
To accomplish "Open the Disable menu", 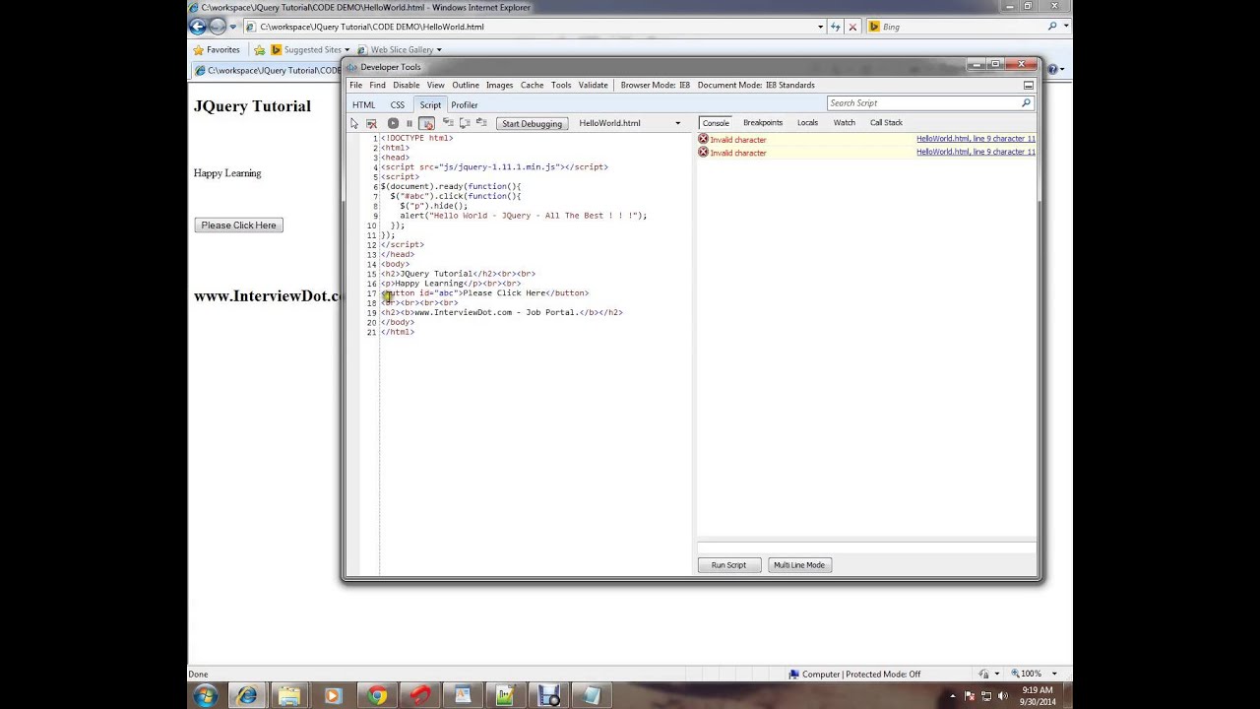I will click(x=406, y=85).
